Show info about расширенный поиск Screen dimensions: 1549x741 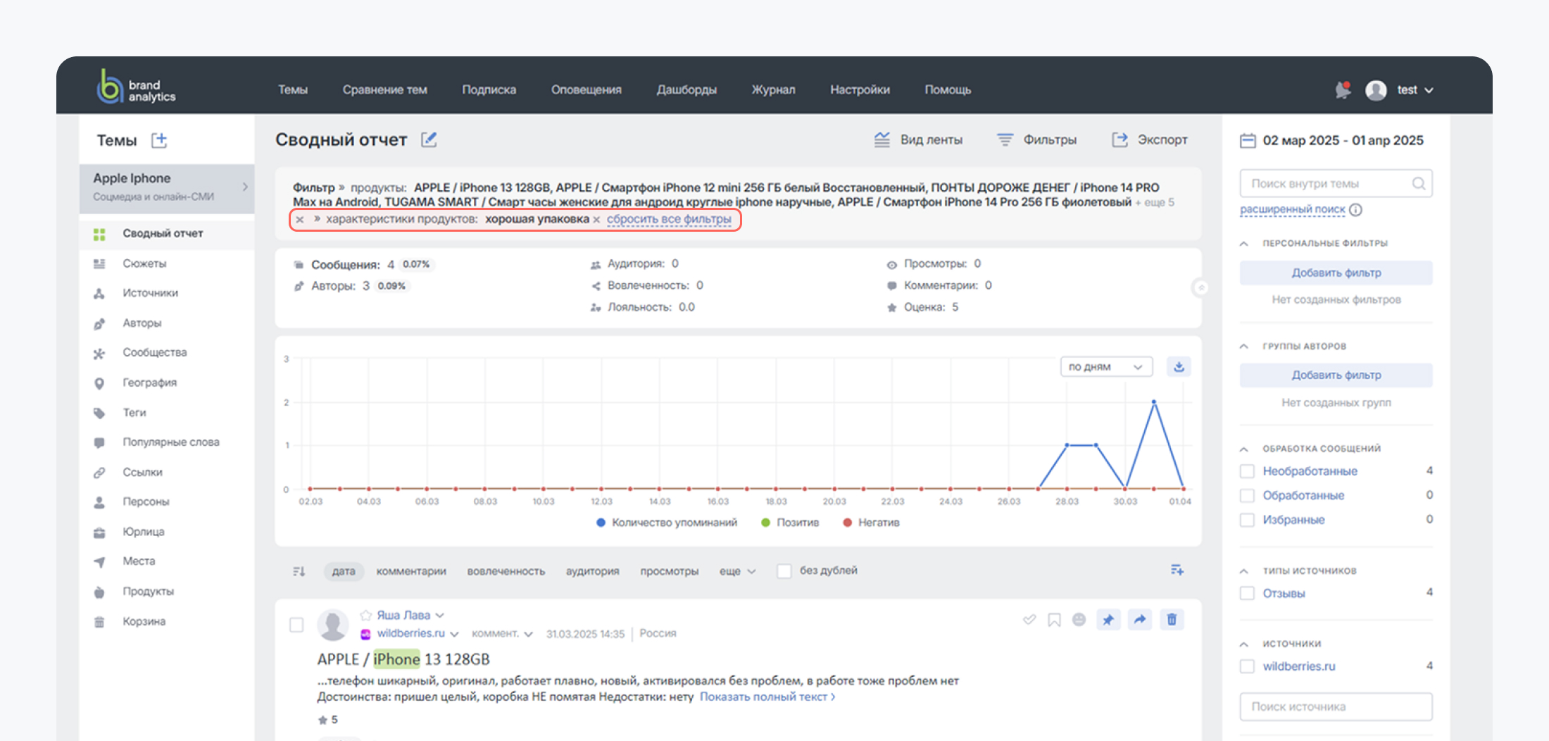[1356, 210]
